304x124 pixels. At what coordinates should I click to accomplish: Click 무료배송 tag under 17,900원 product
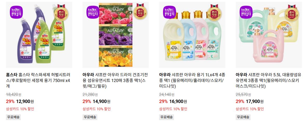(x=243, y=117)
